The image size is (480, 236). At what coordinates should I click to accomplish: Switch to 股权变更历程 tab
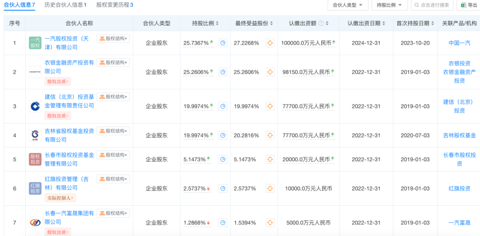pos(115,5)
